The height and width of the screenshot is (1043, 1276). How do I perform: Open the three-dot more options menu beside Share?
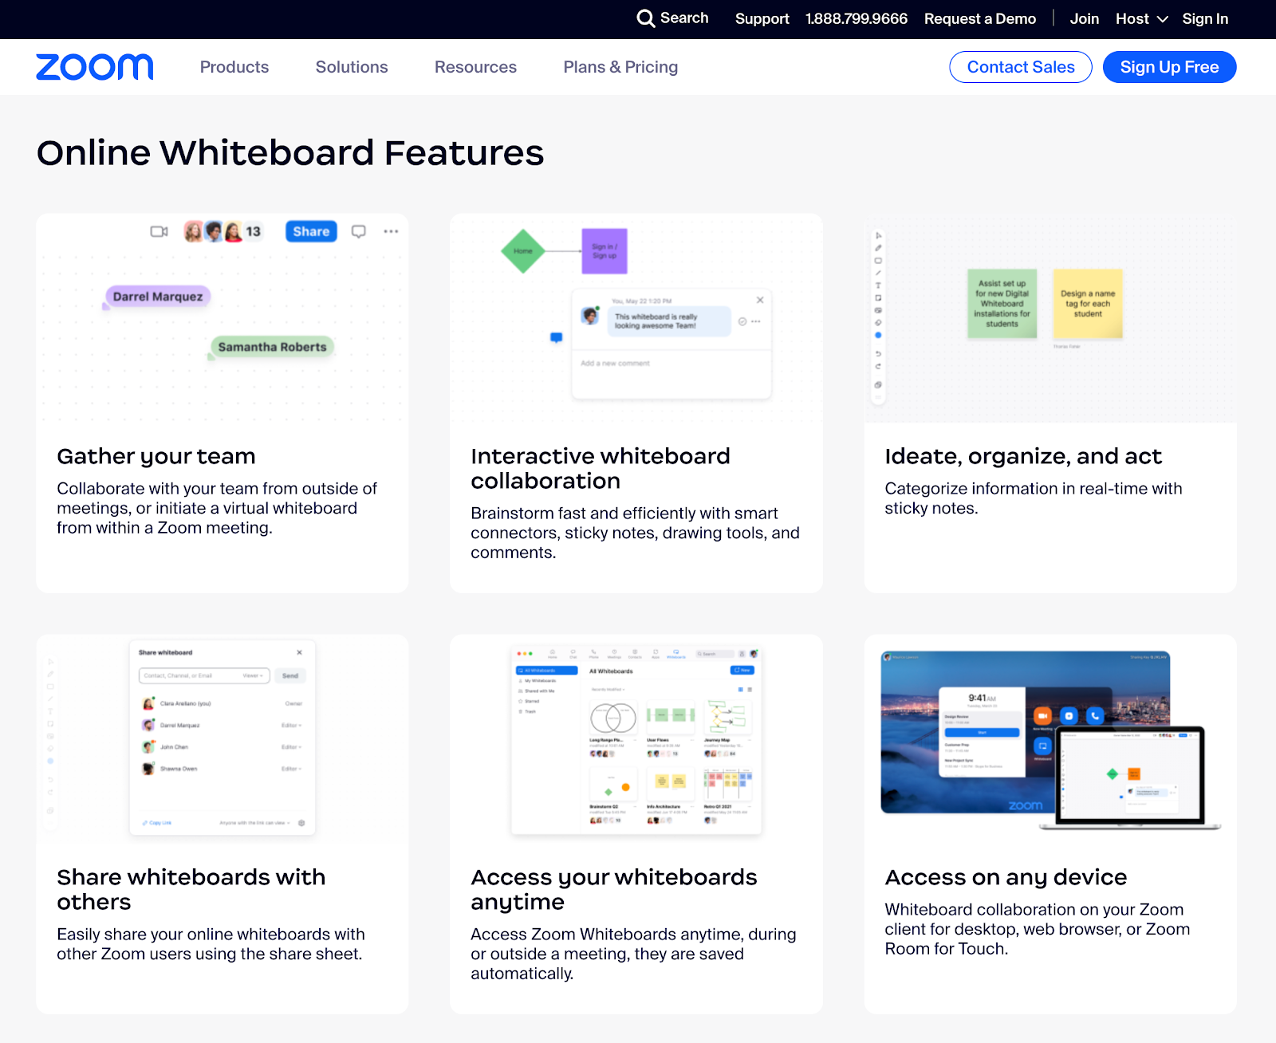(x=391, y=231)
